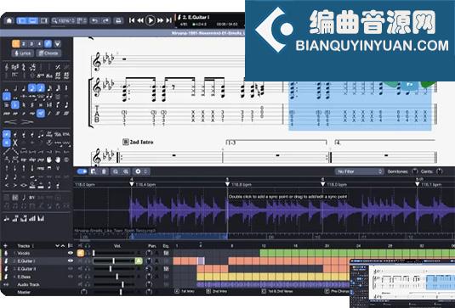Jump to the 2nd Intro section marker
The width and height of the screenshot is (455, 308).
pos(217,291)
